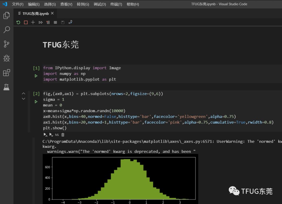Close the TFUG东莞.ipynb tab
The image size is (282, 204).
(52, 13)
